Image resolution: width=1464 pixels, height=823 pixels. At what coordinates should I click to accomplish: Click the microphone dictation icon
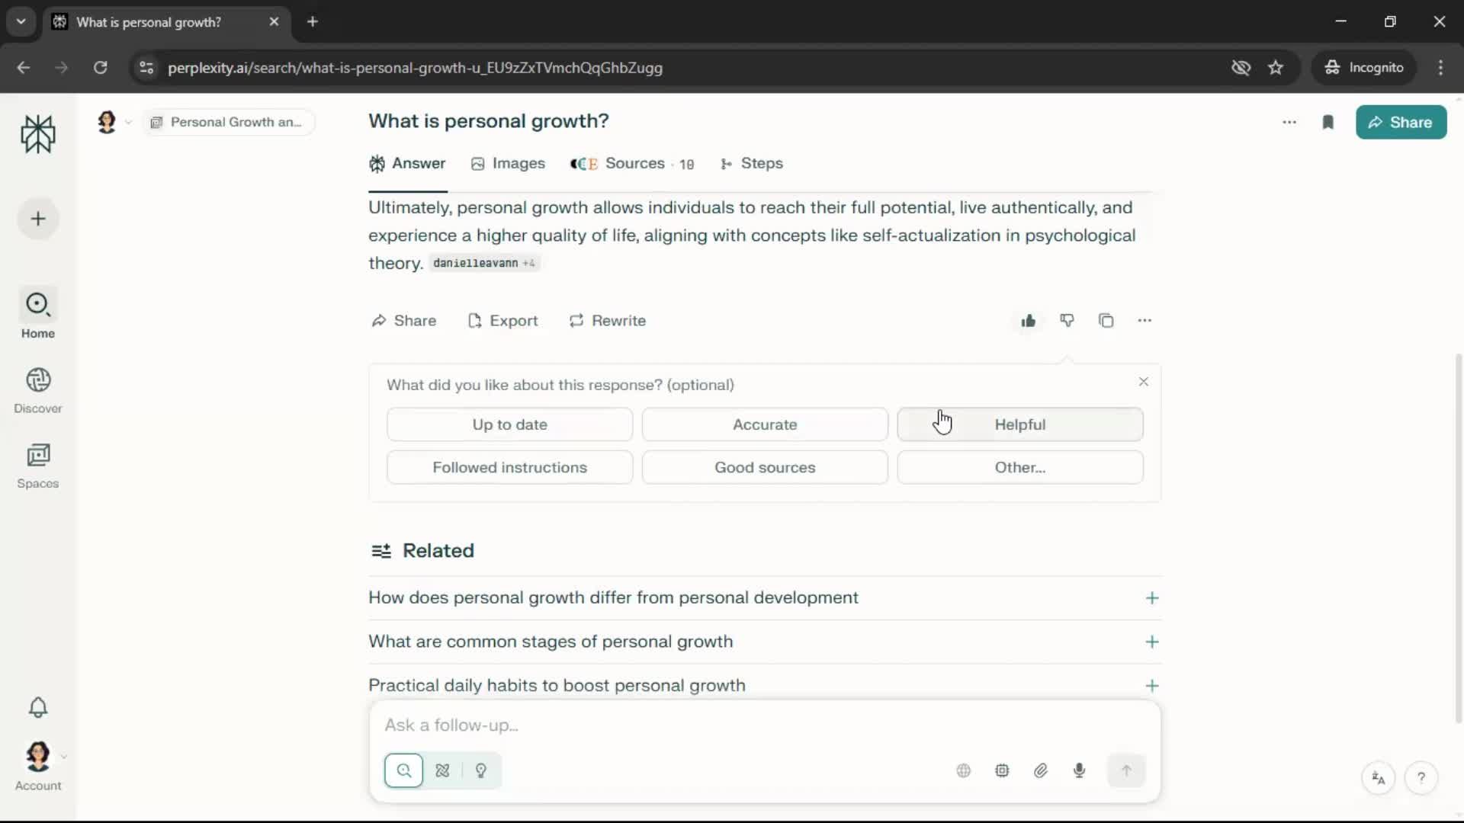pos(1079,770)
